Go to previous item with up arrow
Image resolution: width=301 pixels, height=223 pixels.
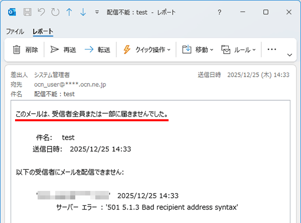[69, 12]
